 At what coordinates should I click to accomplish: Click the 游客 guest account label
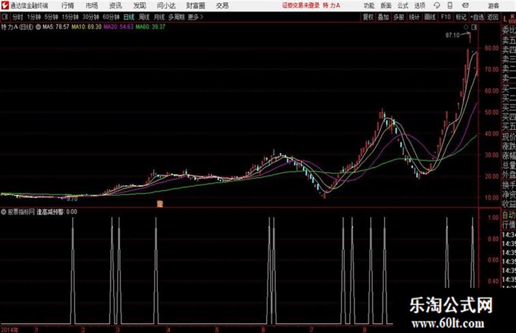(493, 5)
